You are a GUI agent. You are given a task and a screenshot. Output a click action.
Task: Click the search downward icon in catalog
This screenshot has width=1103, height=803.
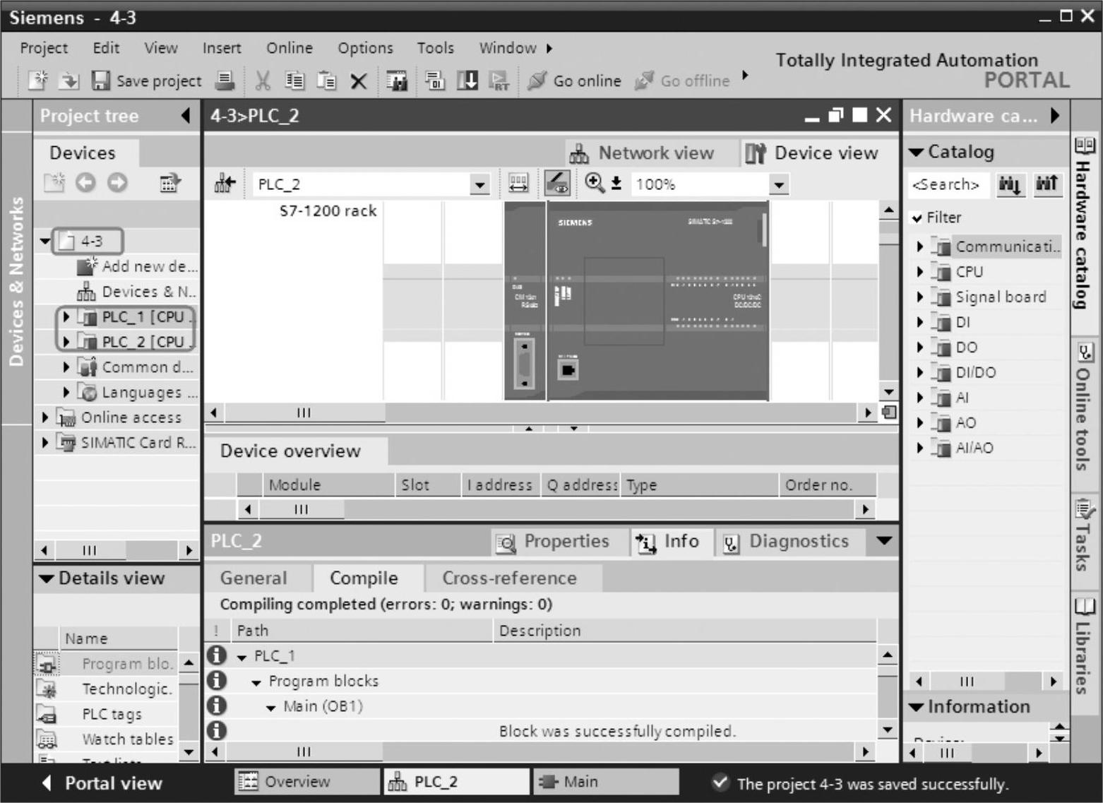[x=1010, y=185]
